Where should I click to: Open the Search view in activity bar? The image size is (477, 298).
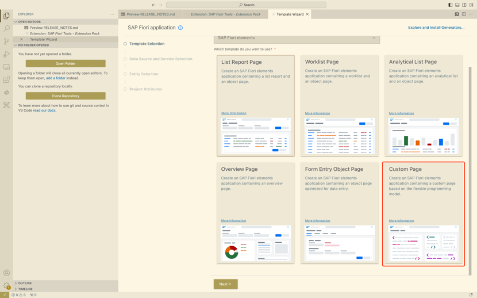pyautogui.click(x=6, y=28)
